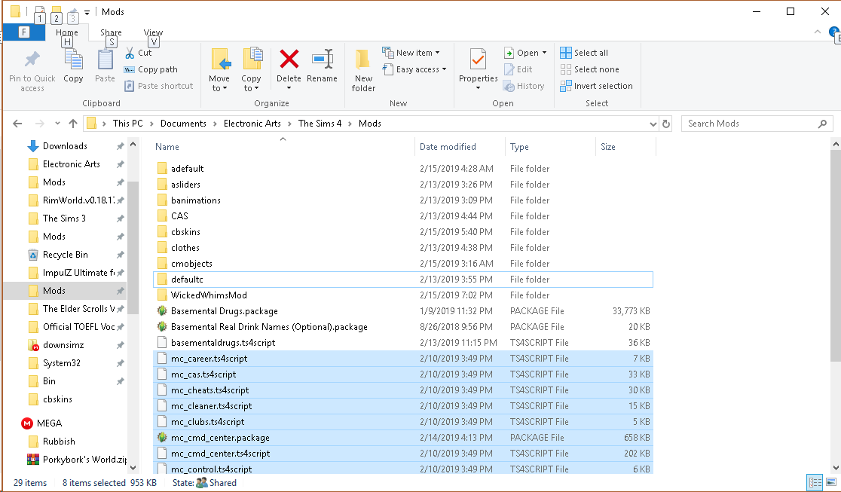Screen dimensions: 841x492
Task: Click the Rename icon
Action: pos(323,59)
